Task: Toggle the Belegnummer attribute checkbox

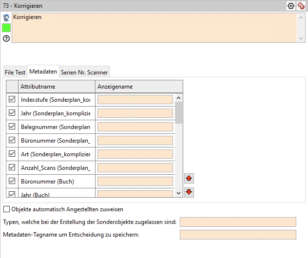Action: point(12,127)
